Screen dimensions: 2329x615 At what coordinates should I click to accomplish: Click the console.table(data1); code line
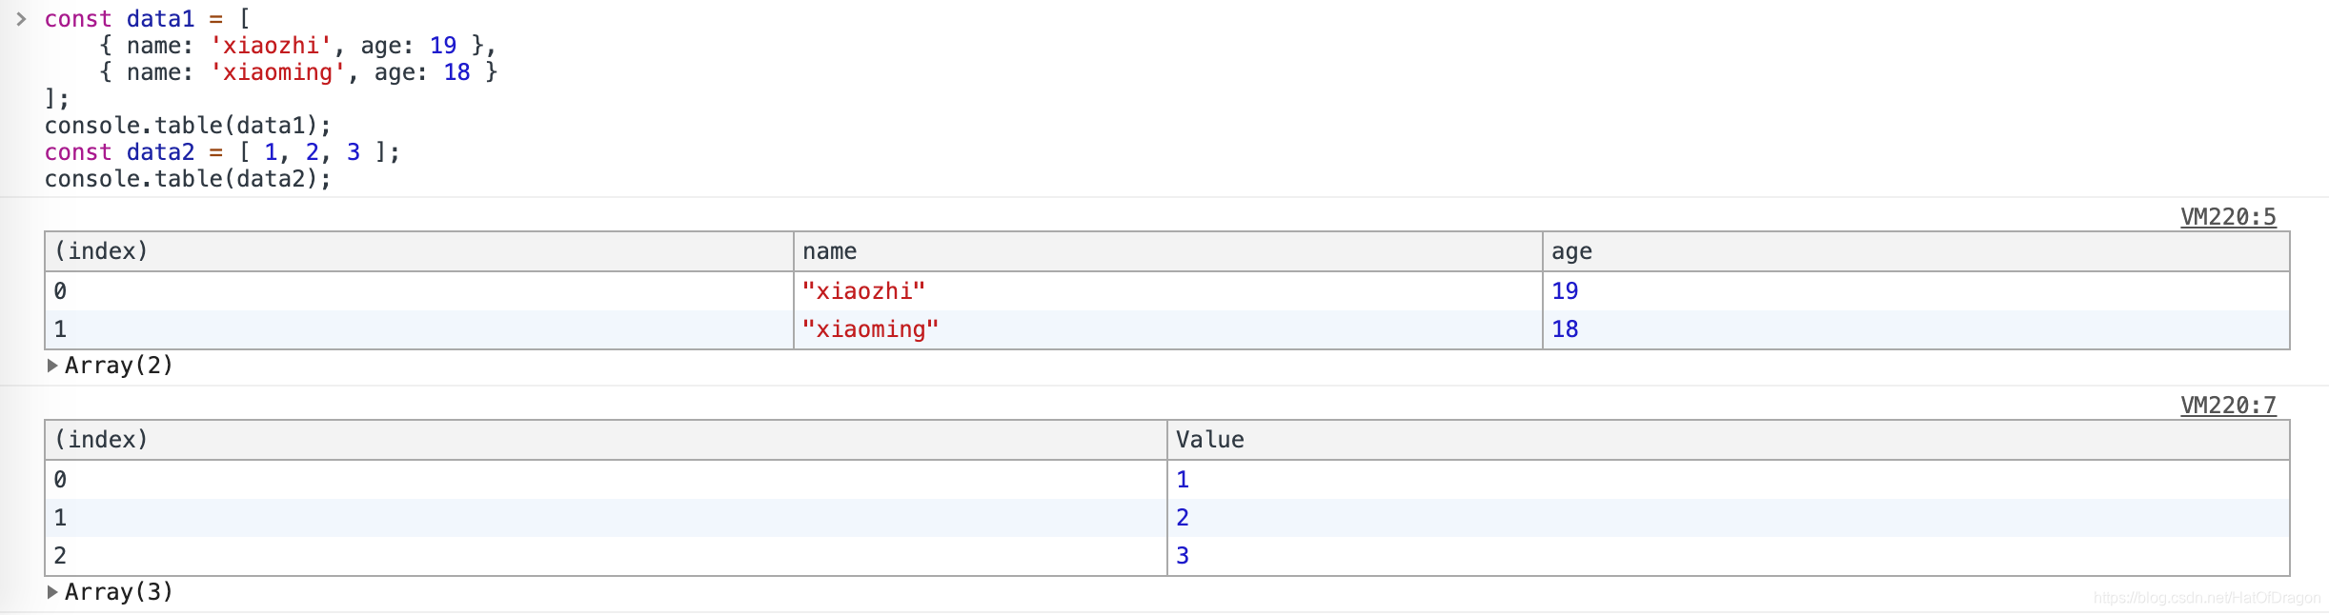pyautogui.click(x=188, y=126)
